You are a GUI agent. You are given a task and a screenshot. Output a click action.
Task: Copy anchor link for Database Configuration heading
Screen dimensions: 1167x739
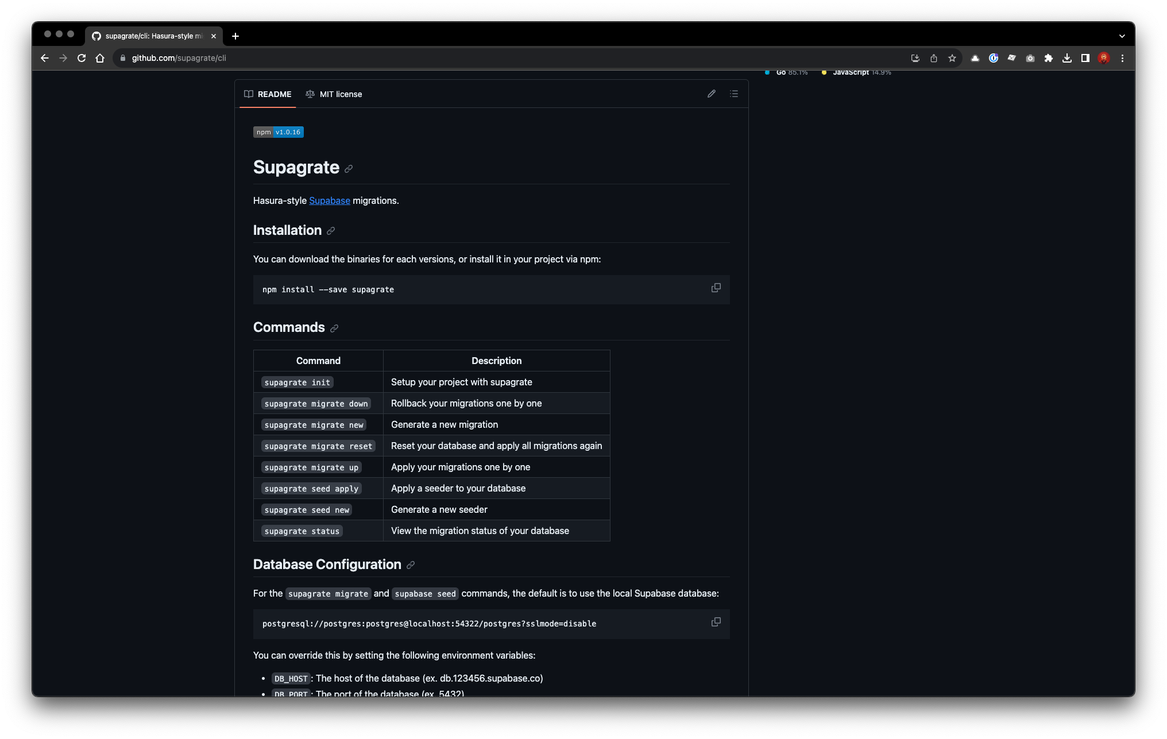click(411, 565)
